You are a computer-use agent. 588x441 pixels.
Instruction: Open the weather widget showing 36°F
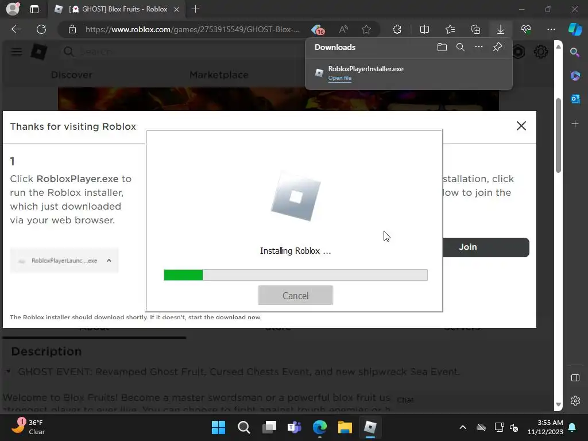[x=29, y=427]
